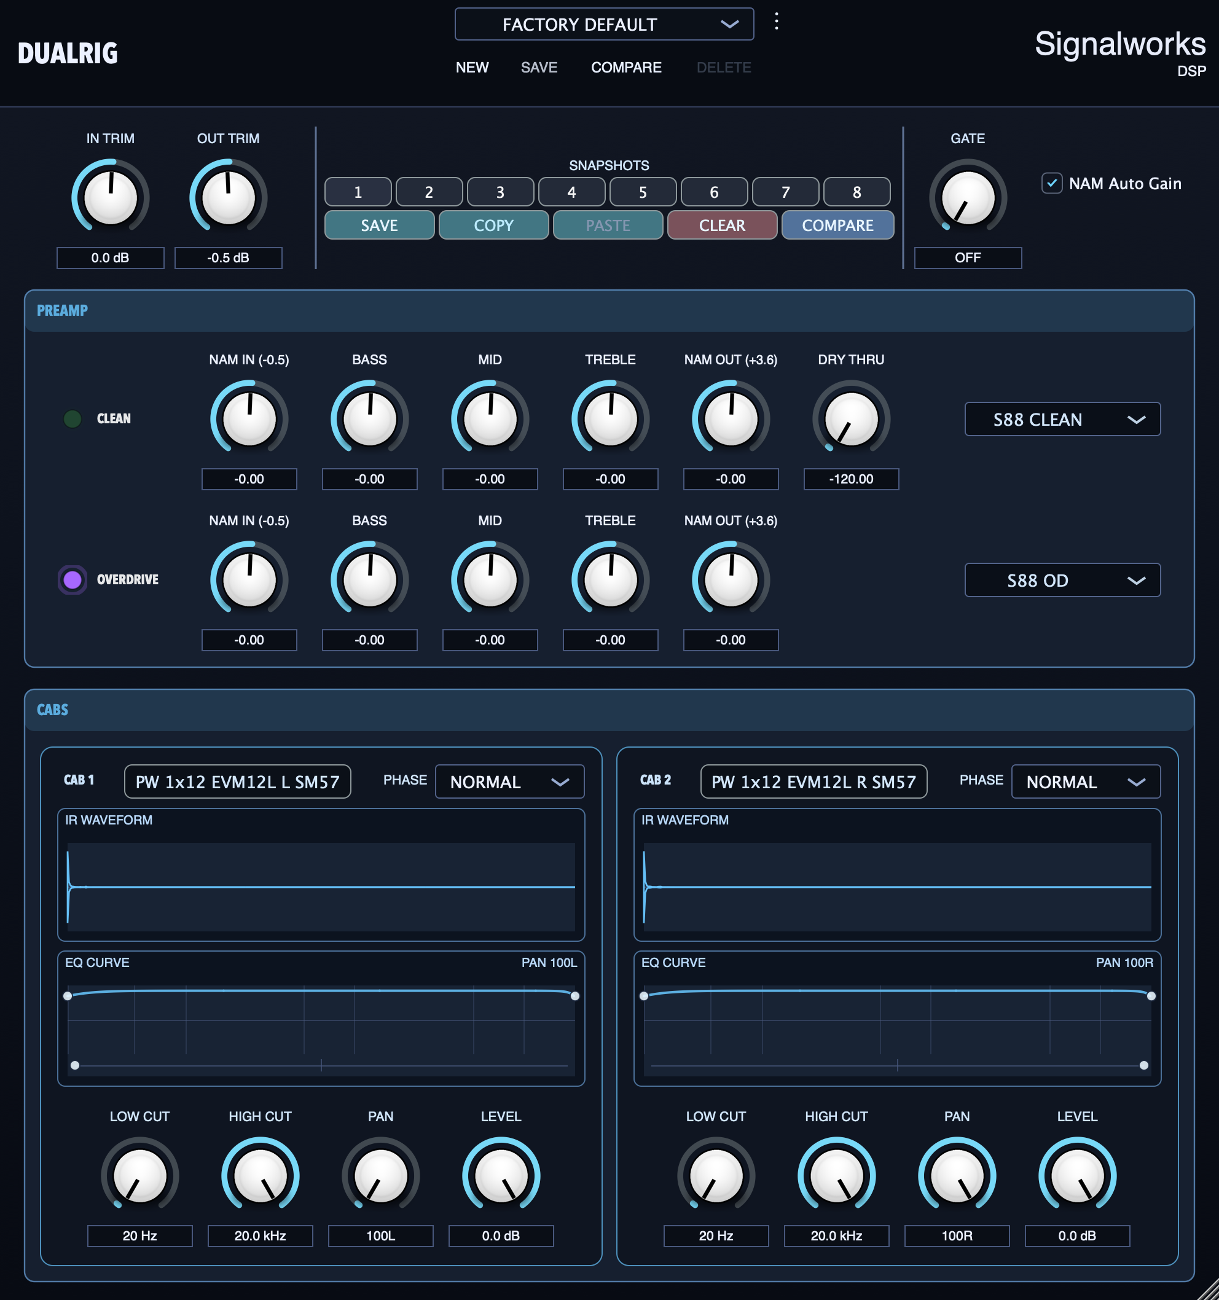Screen dimensions: 1219x1300
Task: Click the Clean TREBLE knob
Action: click(x=610, y=418)
